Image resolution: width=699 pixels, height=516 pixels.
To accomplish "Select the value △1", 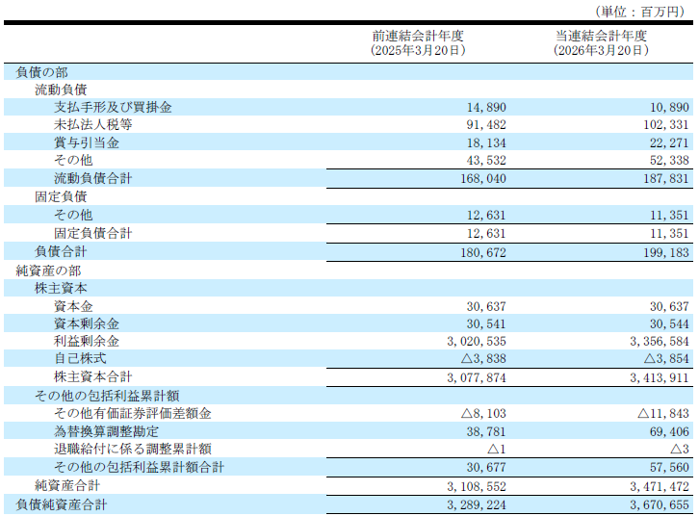I will click(497, 450).
